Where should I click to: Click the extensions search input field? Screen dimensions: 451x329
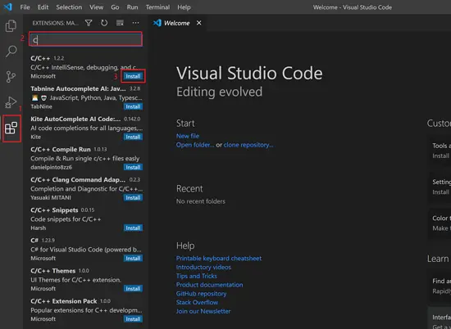86,39
